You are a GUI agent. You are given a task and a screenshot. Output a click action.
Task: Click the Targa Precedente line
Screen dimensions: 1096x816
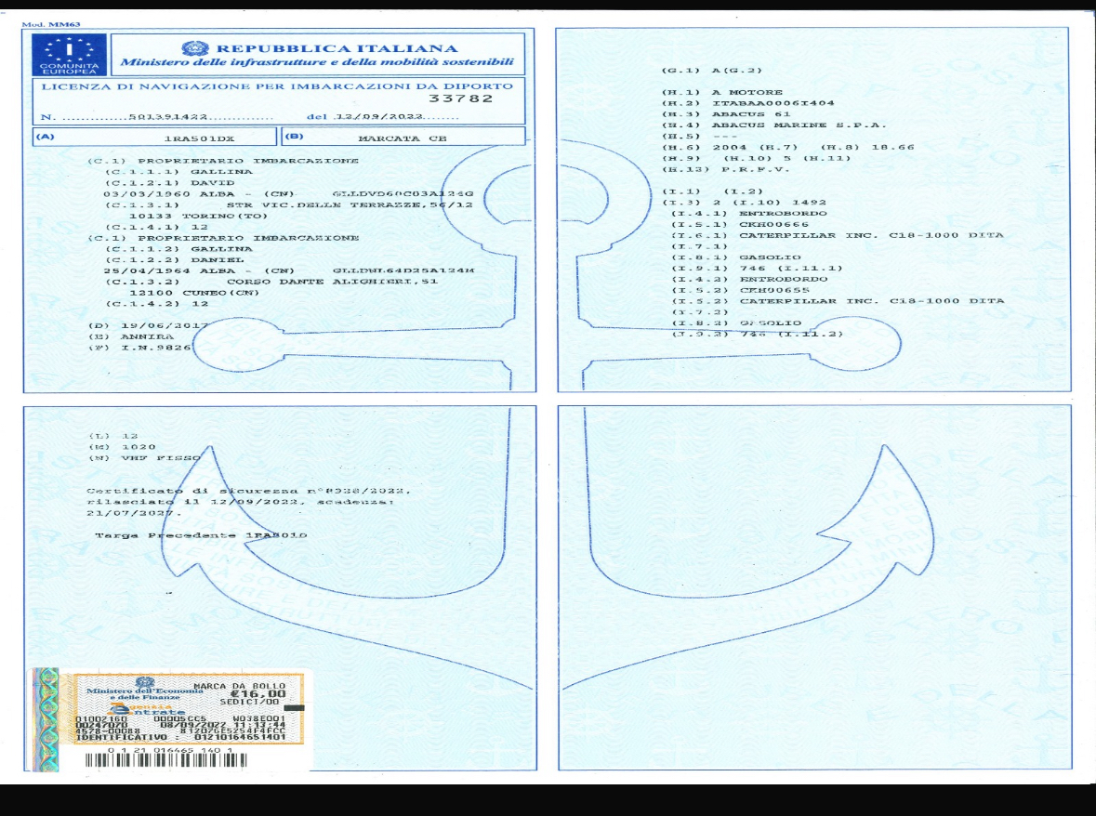[202, 535]
